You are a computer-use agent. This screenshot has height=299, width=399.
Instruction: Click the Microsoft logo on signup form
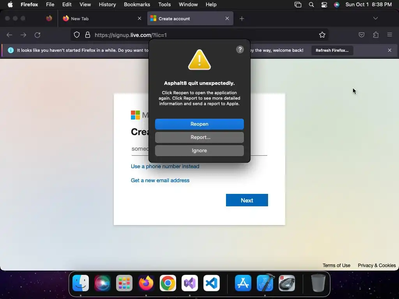pos(135,115)
